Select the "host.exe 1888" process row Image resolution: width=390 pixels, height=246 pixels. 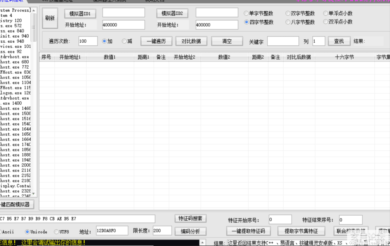(x=15, y=155)
